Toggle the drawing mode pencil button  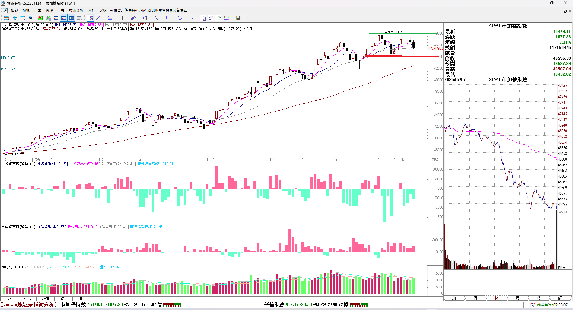pyautogui.click(x=90, y=18)
